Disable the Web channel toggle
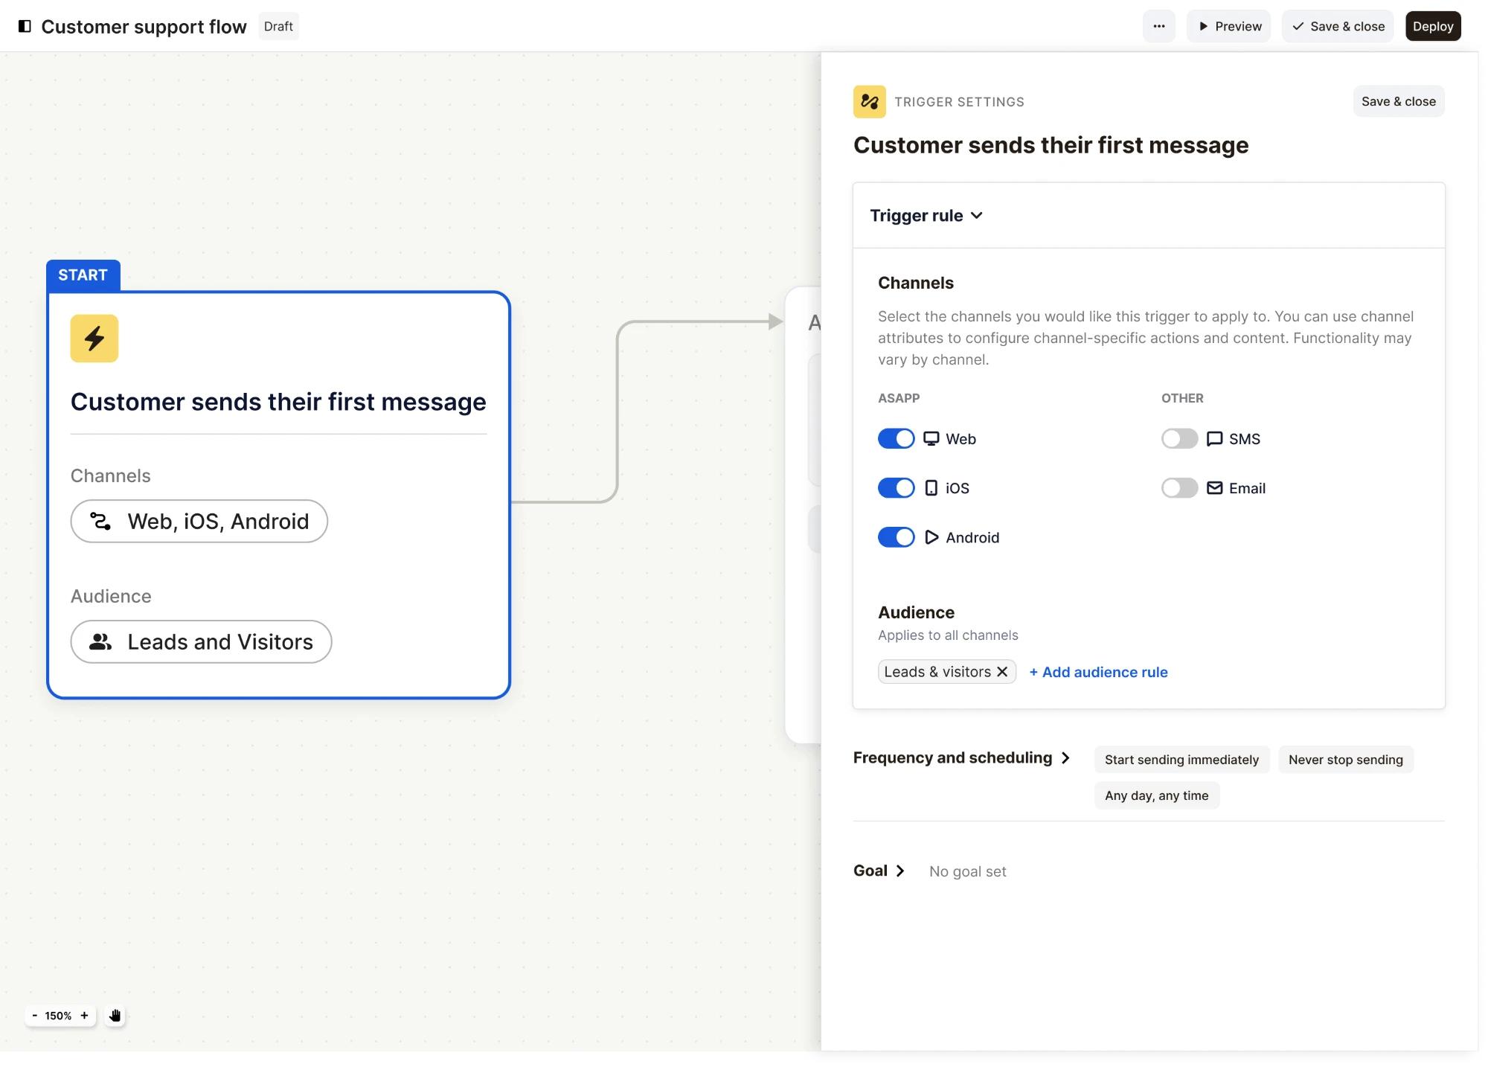1488x1067 pixels. point(896,438)
